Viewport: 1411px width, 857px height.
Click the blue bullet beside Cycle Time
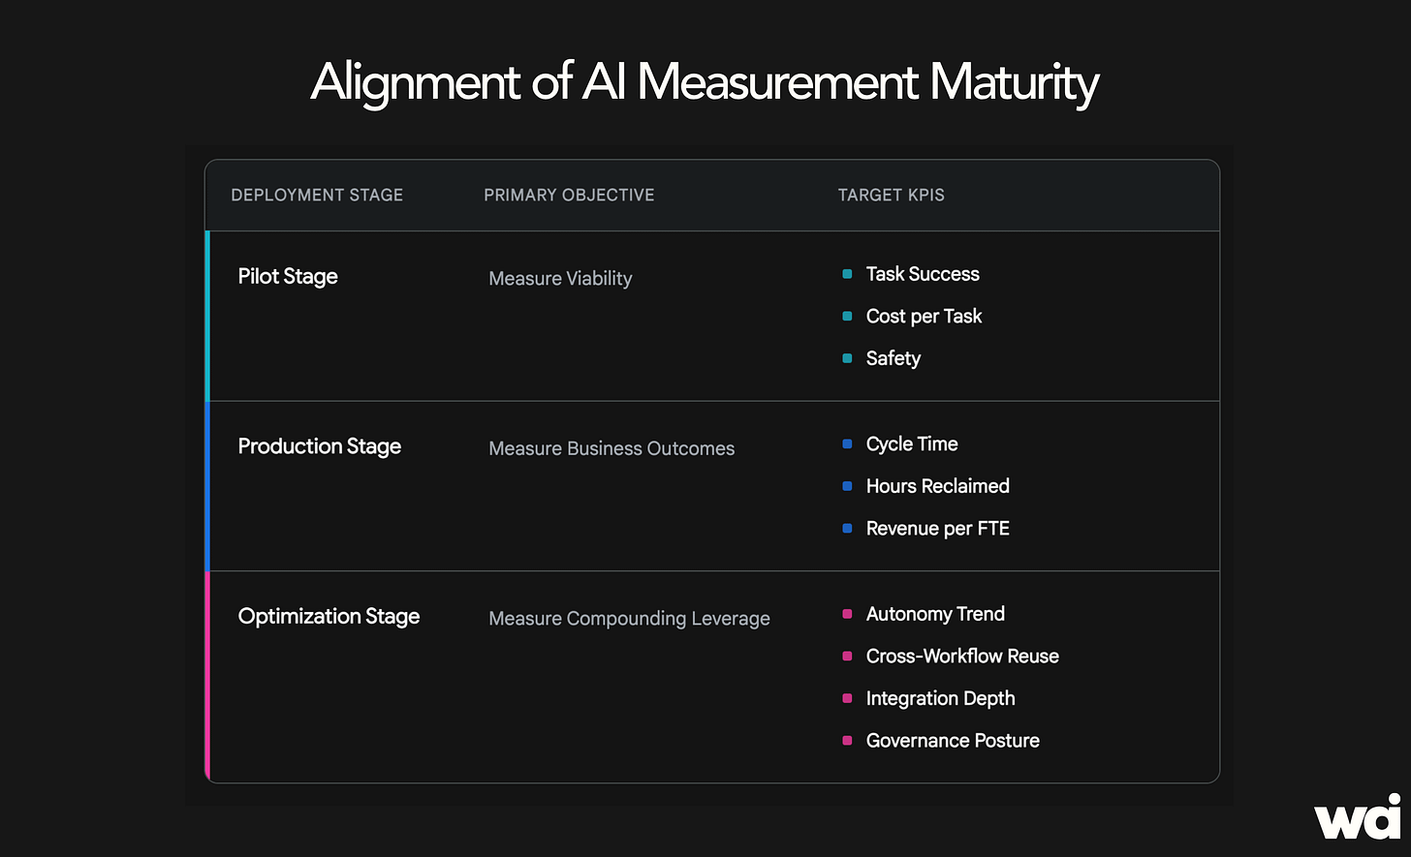pyautogui.click(x=847, y=444)
